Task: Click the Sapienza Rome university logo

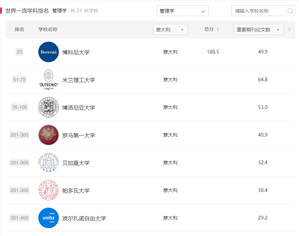Action: coord(49,135)
